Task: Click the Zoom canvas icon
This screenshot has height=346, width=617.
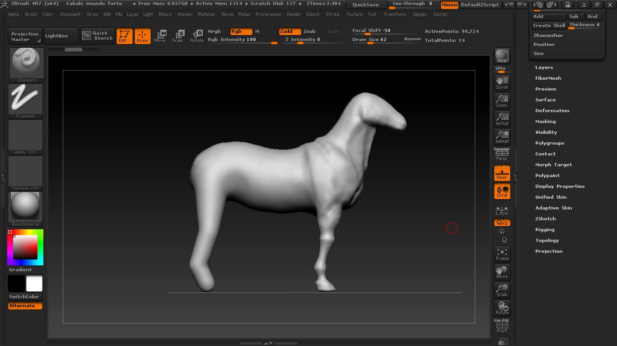Action: (502, 100)
